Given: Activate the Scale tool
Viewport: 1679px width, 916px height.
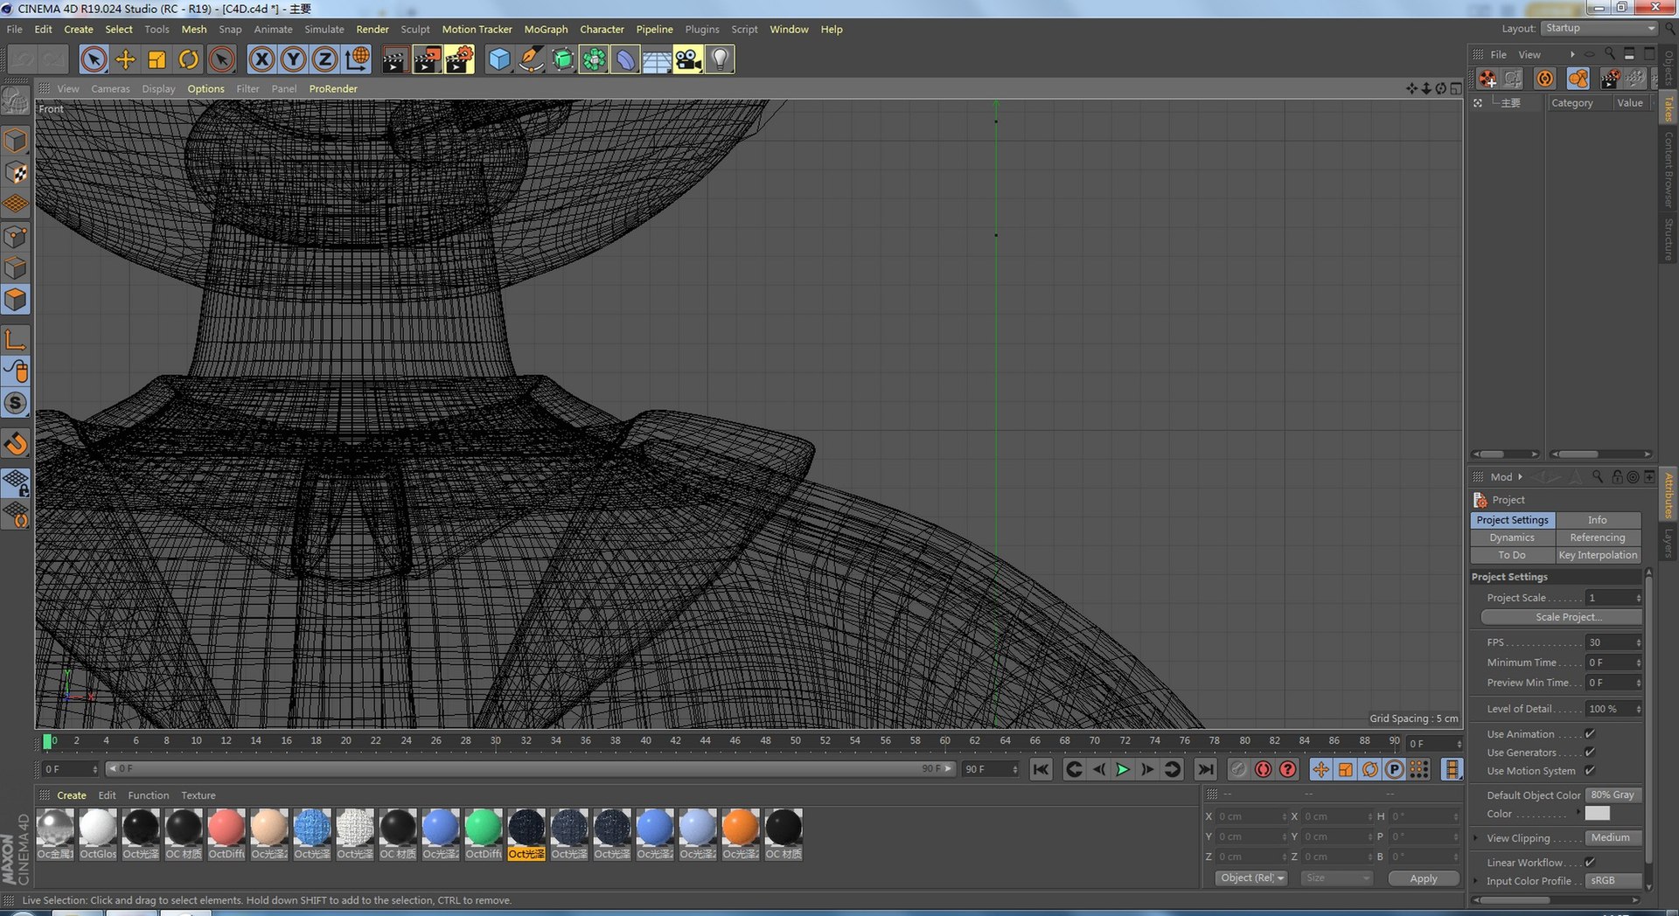Looking at the screenshot, I should [157, 59].
